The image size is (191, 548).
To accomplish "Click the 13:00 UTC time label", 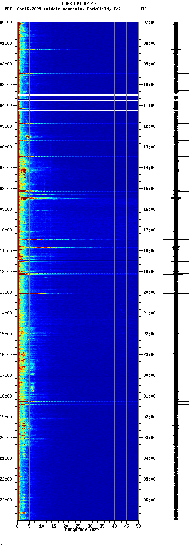I will (149, 147).
